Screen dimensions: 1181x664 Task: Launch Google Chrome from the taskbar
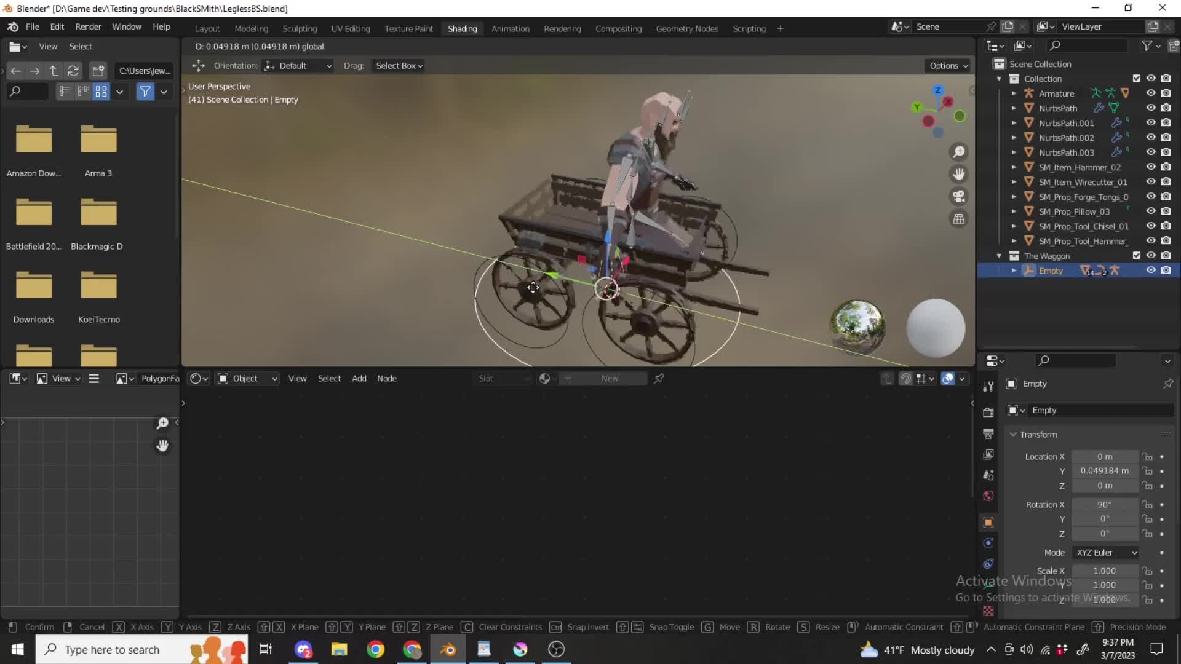pyautogui.click(x=376, y=649)
